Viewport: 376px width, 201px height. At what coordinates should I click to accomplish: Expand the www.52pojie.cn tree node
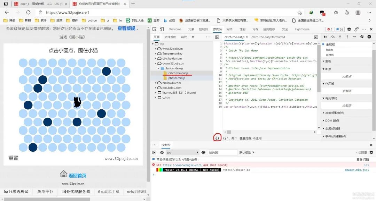tap(156, 49)
